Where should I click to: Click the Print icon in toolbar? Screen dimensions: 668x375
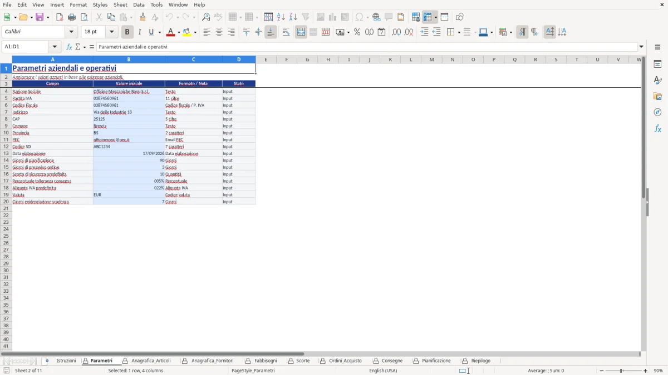[x=72, y=17]
